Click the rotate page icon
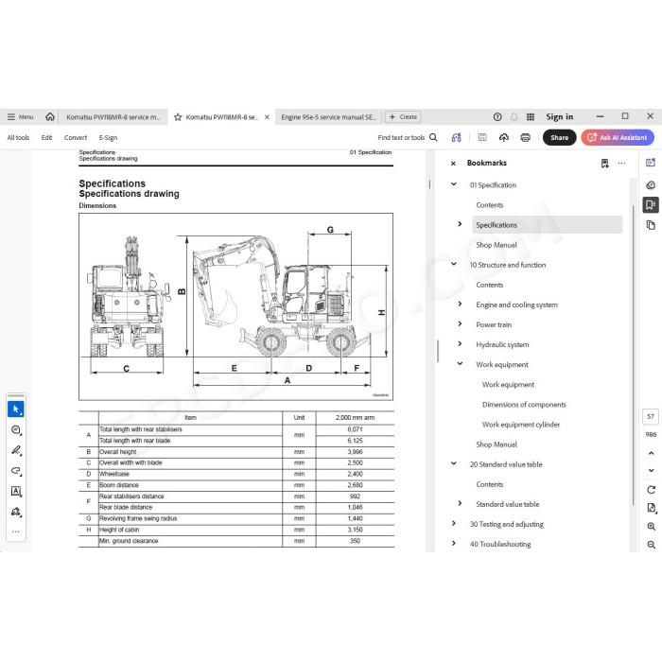This screenshot has height=662, width=662. coord(651,490)
